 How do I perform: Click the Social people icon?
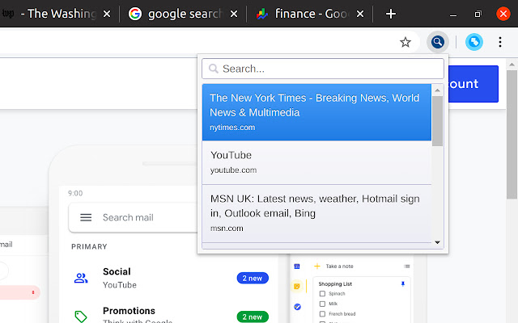click(x=81, y=278)
